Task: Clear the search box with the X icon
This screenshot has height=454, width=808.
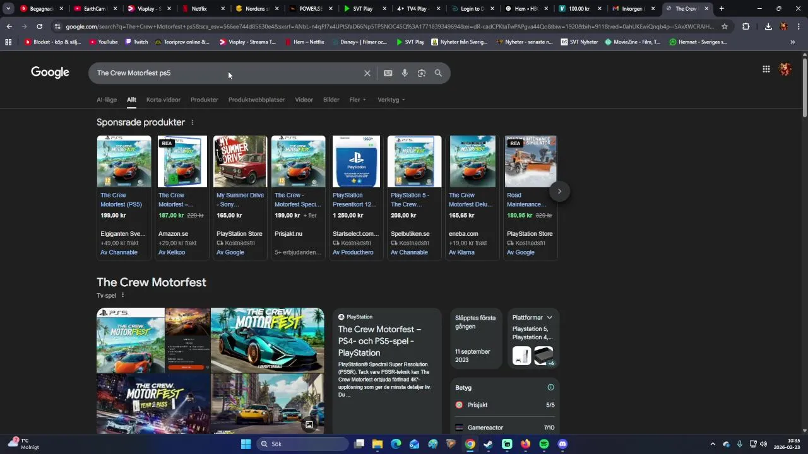Action: click(x=367, y=73)
